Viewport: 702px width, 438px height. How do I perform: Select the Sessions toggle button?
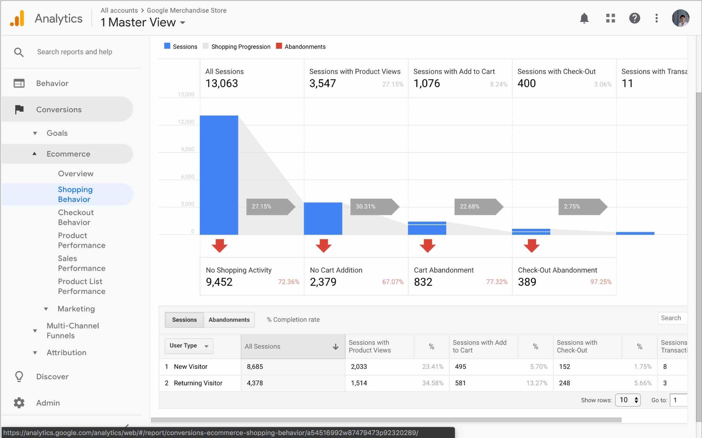[184, 320]
